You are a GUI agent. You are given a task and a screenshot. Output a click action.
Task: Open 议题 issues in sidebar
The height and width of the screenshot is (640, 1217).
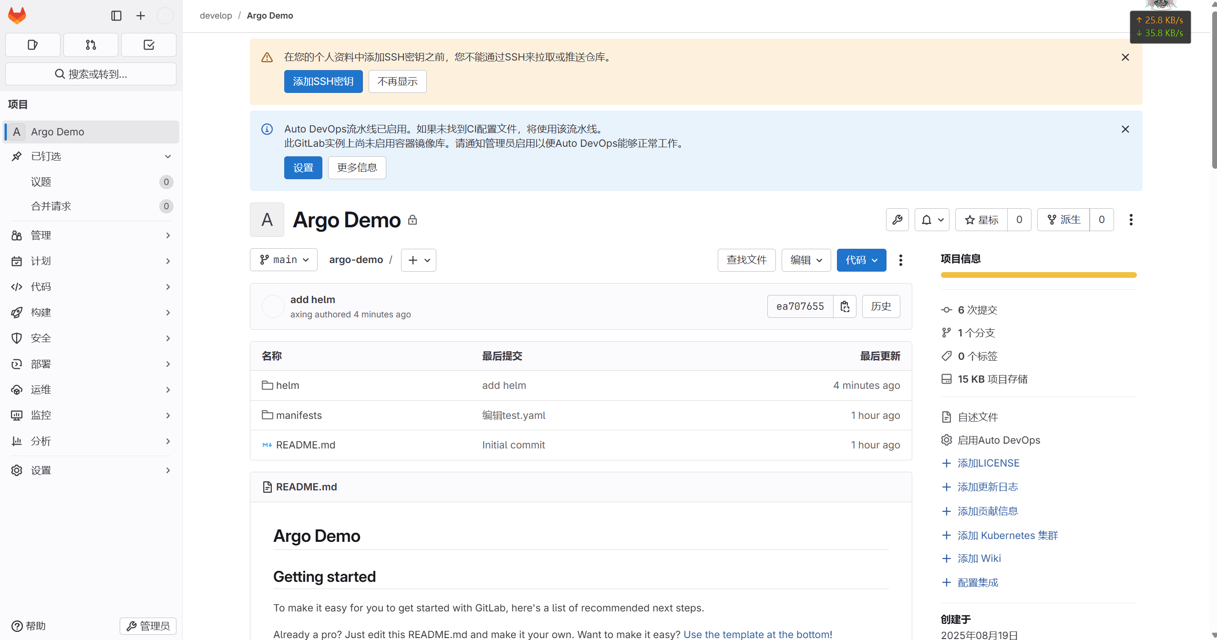91,182
